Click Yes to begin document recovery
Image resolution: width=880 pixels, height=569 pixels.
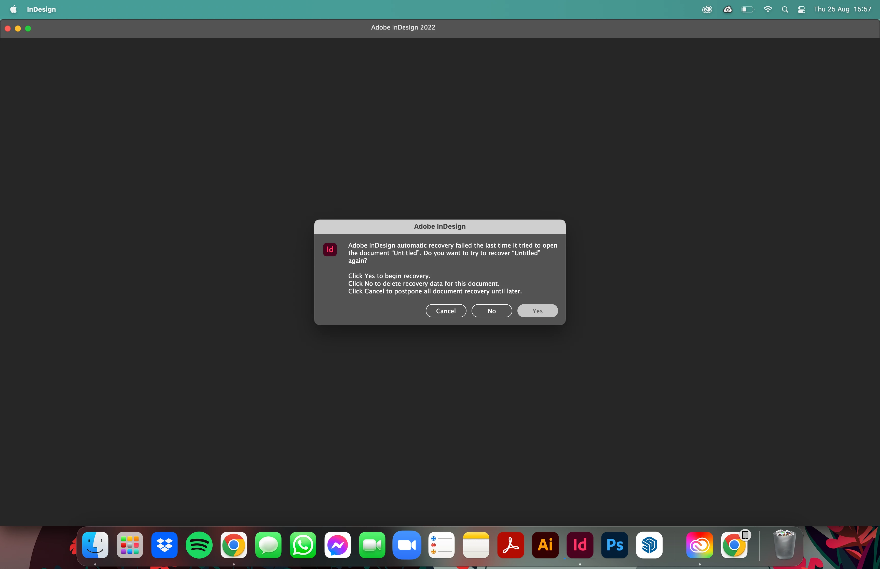pyautogui.click(x=537, y=311)
